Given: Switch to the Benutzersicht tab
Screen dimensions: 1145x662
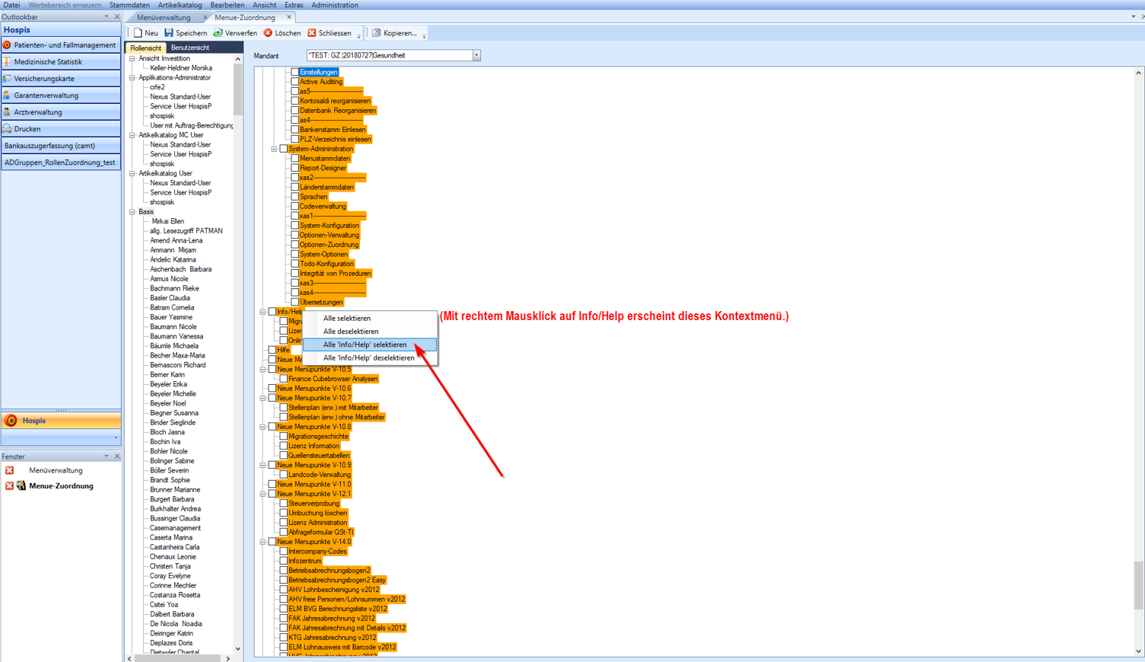Looking at the screenshot, I should [x=190, y=48].
